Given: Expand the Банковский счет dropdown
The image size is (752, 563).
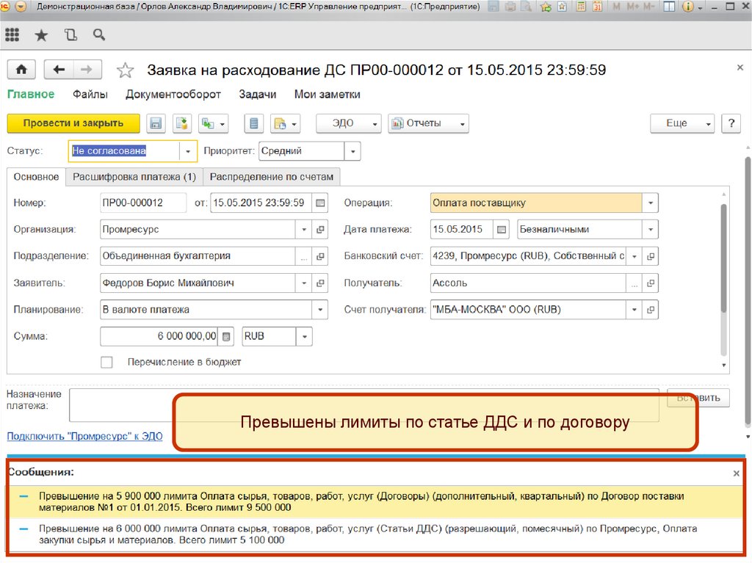Looking at the screenshot, I should click(x=634, y=257).
